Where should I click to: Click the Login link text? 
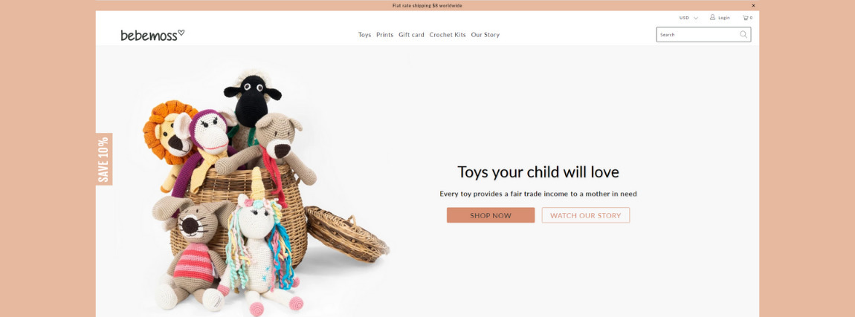(724, 18)
